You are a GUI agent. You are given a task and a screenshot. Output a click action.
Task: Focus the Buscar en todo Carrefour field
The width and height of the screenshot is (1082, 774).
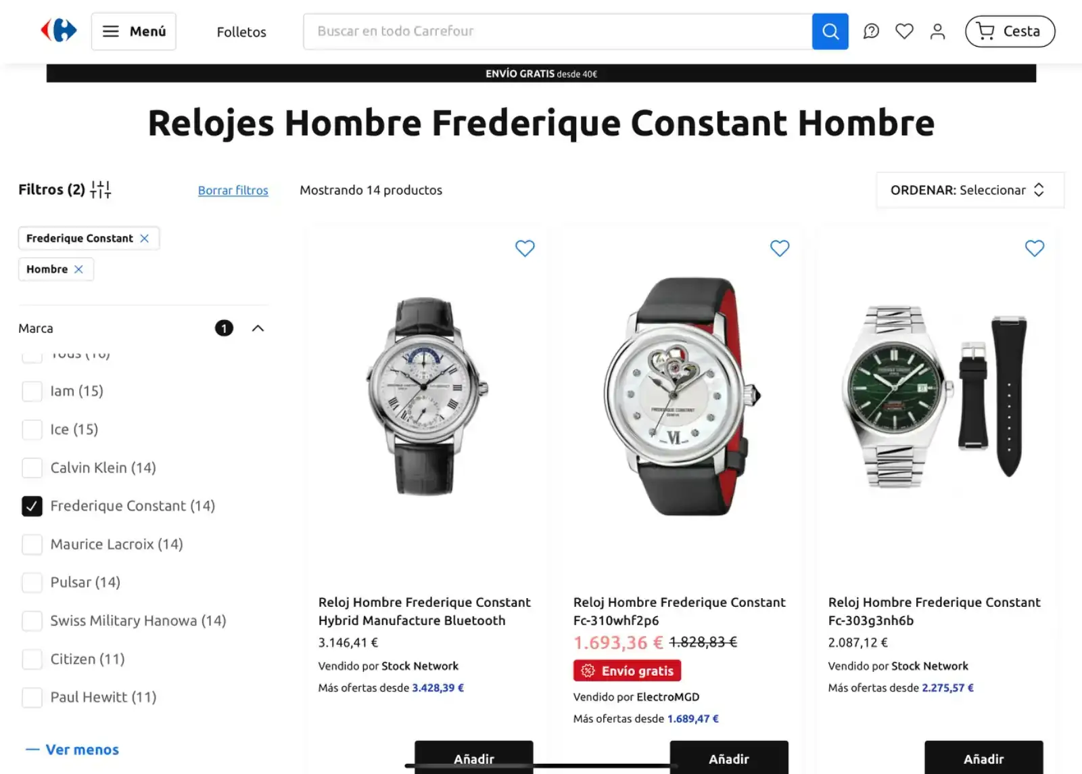click(x=557, y=31)
